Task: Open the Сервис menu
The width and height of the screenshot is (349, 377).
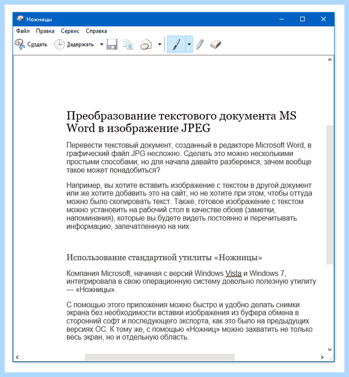Action: click(70, 31)
